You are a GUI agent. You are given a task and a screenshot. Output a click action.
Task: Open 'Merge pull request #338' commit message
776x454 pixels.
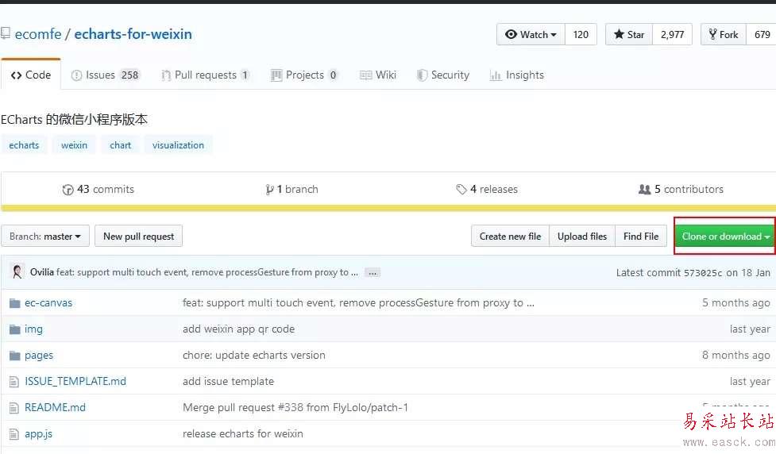(295, 407)
